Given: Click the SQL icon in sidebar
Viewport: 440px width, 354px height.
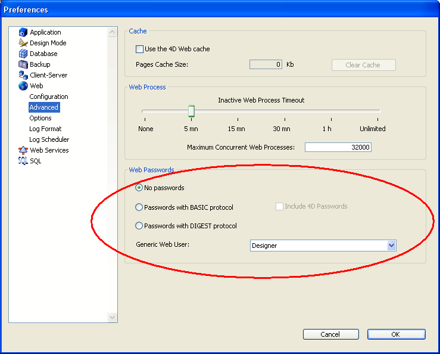Looking at the screenshot, I should tap(23, 161).
